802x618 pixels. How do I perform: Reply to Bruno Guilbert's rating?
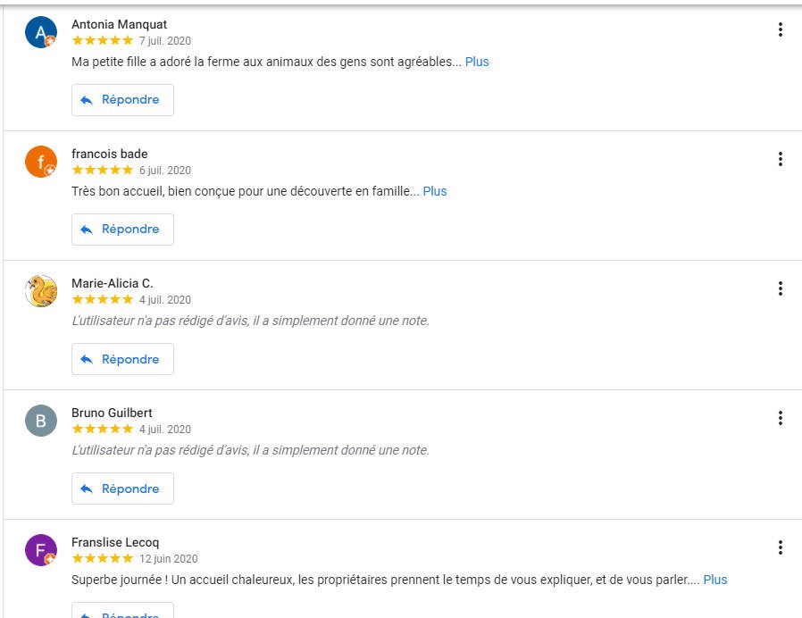122,489
